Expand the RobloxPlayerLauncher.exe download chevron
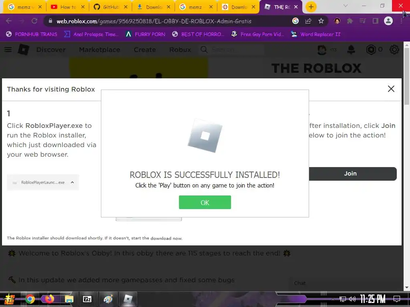 tap(72, 182)
